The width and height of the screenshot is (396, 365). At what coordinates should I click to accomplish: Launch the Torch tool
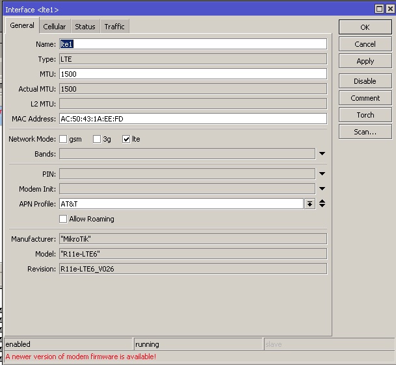coord(365,115)
